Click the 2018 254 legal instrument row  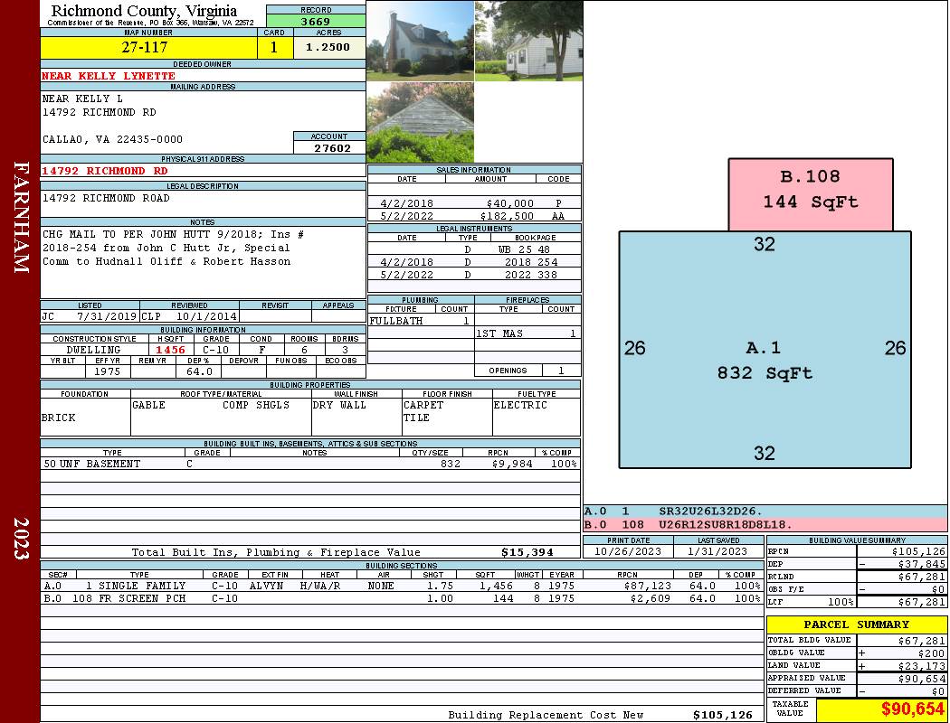coord(474,262)
